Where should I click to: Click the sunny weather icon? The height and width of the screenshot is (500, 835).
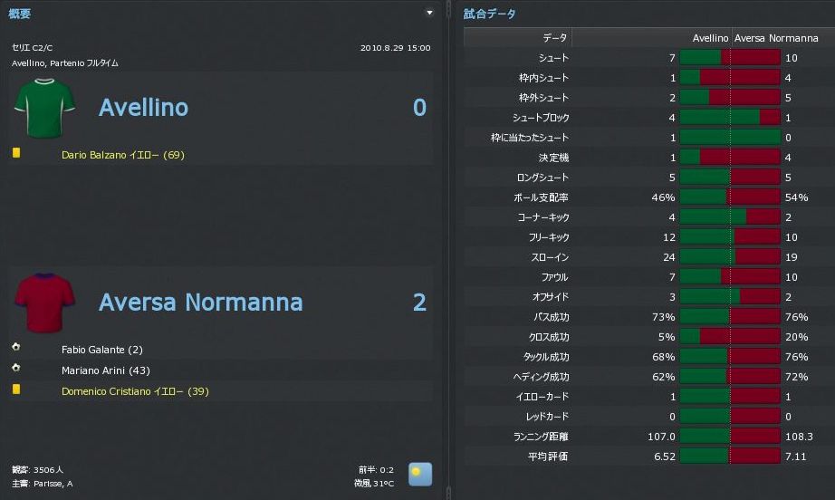point(419,474)
